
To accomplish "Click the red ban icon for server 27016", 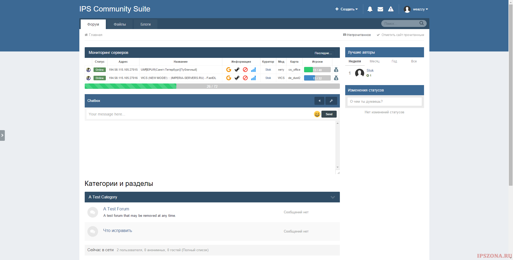I will 245,78.
